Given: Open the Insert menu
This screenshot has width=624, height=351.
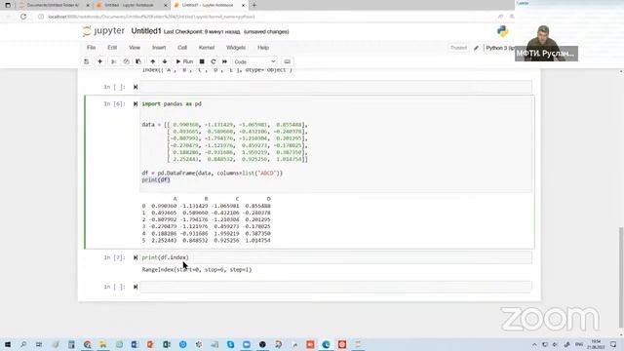Looking at the screenshot, I should coord(159,48).
